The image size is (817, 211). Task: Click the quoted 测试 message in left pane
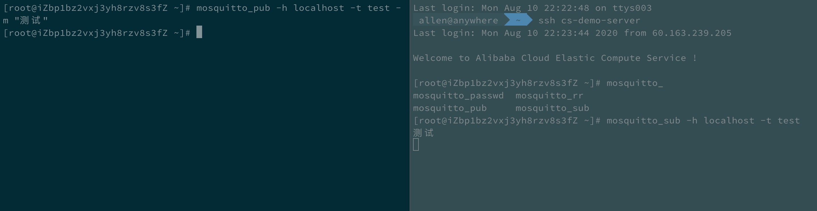pyautogui.click(x=31, y=20)
